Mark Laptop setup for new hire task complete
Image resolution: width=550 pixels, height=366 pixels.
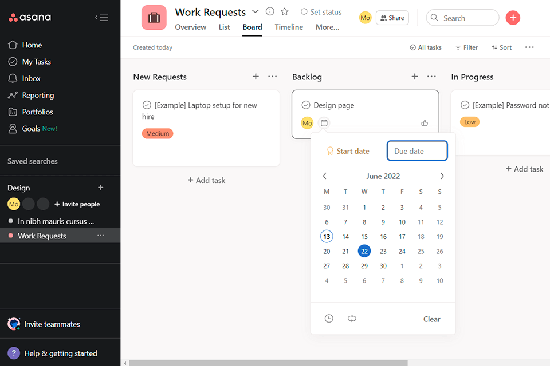tap(147, 105)
